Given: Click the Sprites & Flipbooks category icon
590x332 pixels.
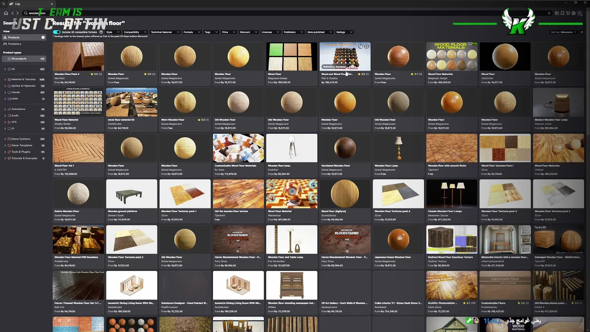Looking at the screenshot, I should (x=8, y=86).
